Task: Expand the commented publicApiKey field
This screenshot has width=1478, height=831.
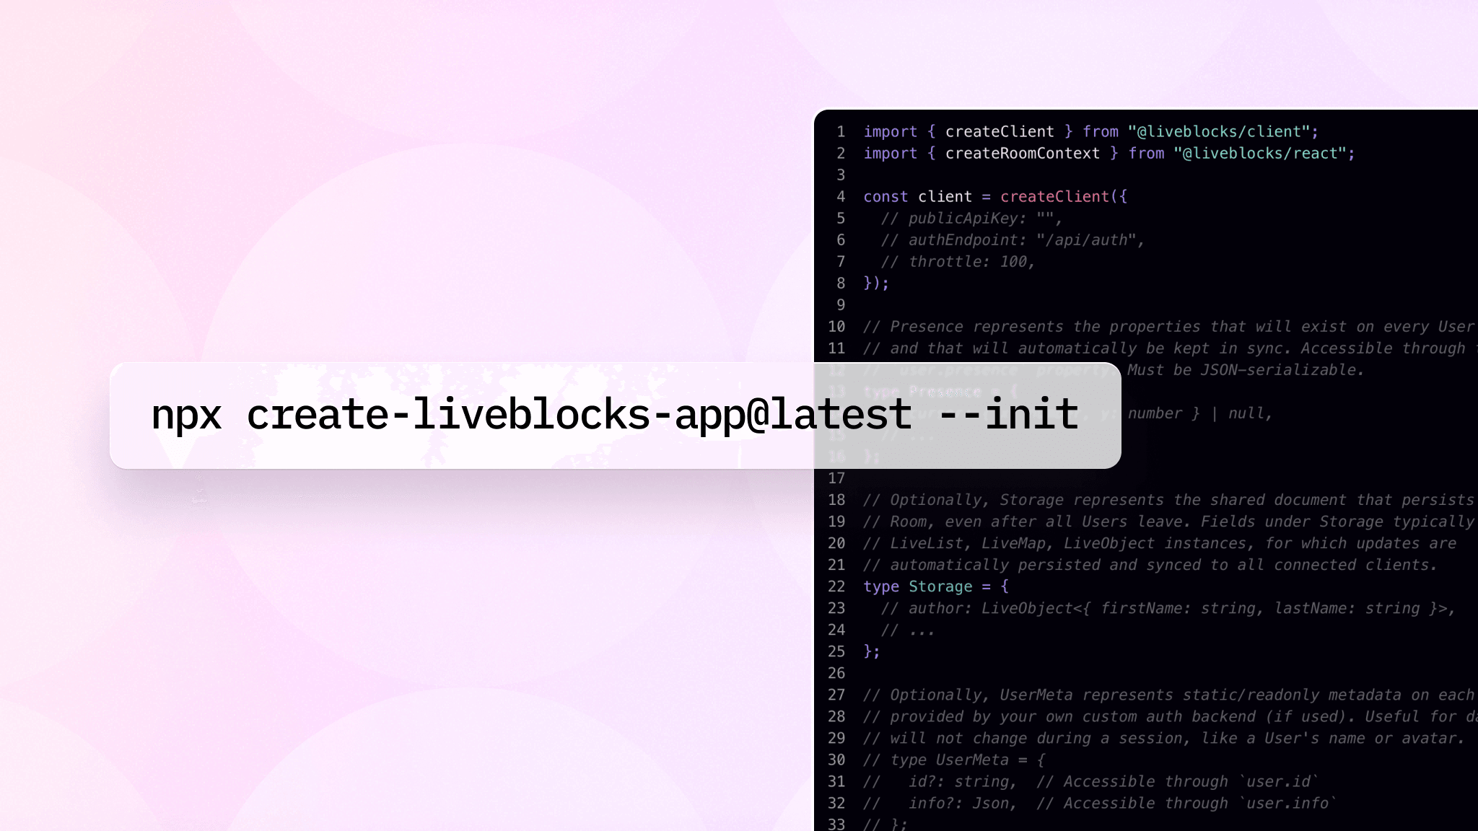Action: click(969, 217)
